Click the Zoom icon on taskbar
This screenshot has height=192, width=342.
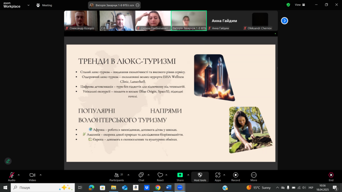point(180,187)
